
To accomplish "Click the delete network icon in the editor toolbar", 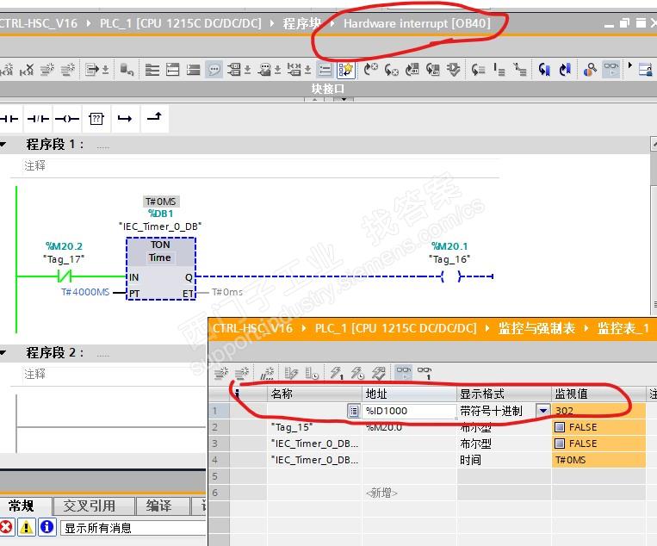I will pyautogui.click(x=27, y=69).
